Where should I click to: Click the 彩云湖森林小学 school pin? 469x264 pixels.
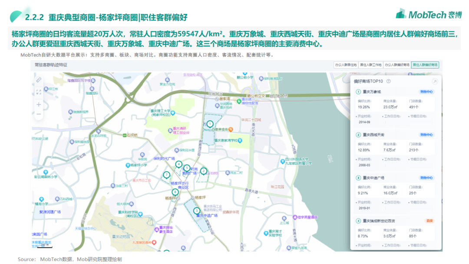pyautogui.click(x=46, y=172)
